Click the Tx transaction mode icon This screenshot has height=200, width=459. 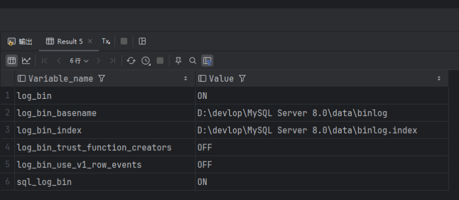pyautogui.click(x=106, y=41)
